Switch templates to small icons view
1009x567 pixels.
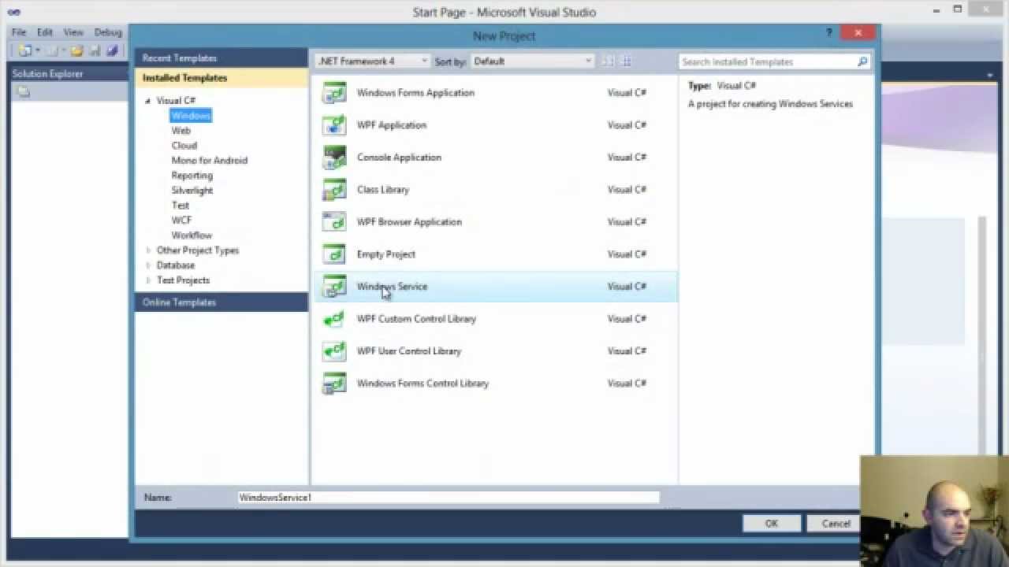608,61
